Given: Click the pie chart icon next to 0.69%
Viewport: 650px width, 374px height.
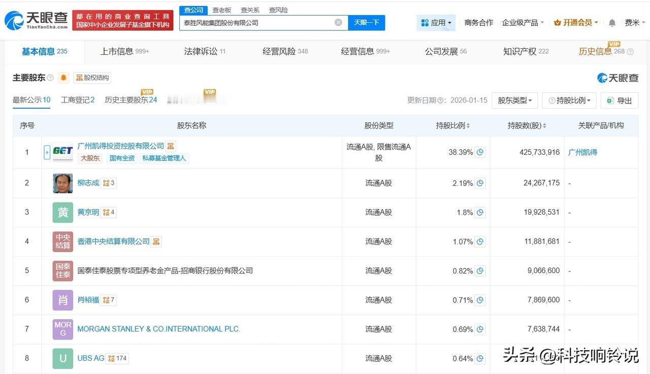Looking at the screenshot, I should tap(480, 329).
